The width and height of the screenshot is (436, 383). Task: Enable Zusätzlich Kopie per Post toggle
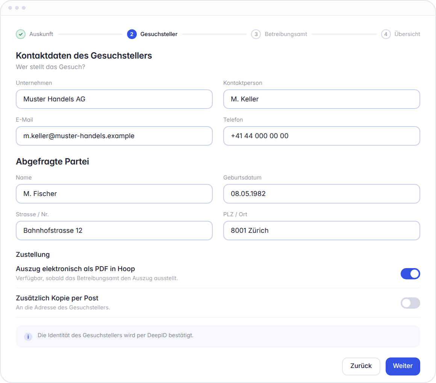click(x=410, y=303)
